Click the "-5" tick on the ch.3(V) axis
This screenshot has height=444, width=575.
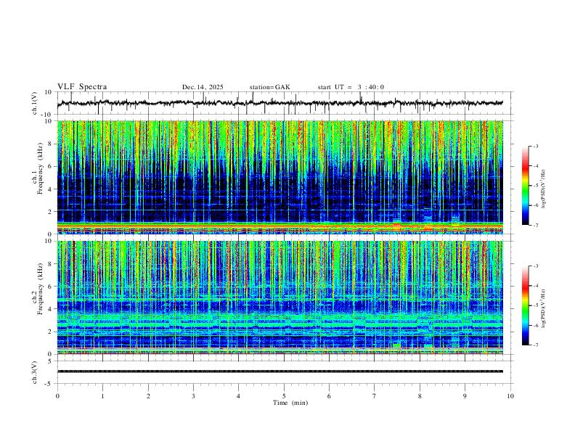(x=49, y=384)
